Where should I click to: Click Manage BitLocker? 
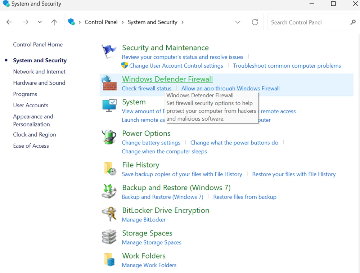tap(144, 220)
